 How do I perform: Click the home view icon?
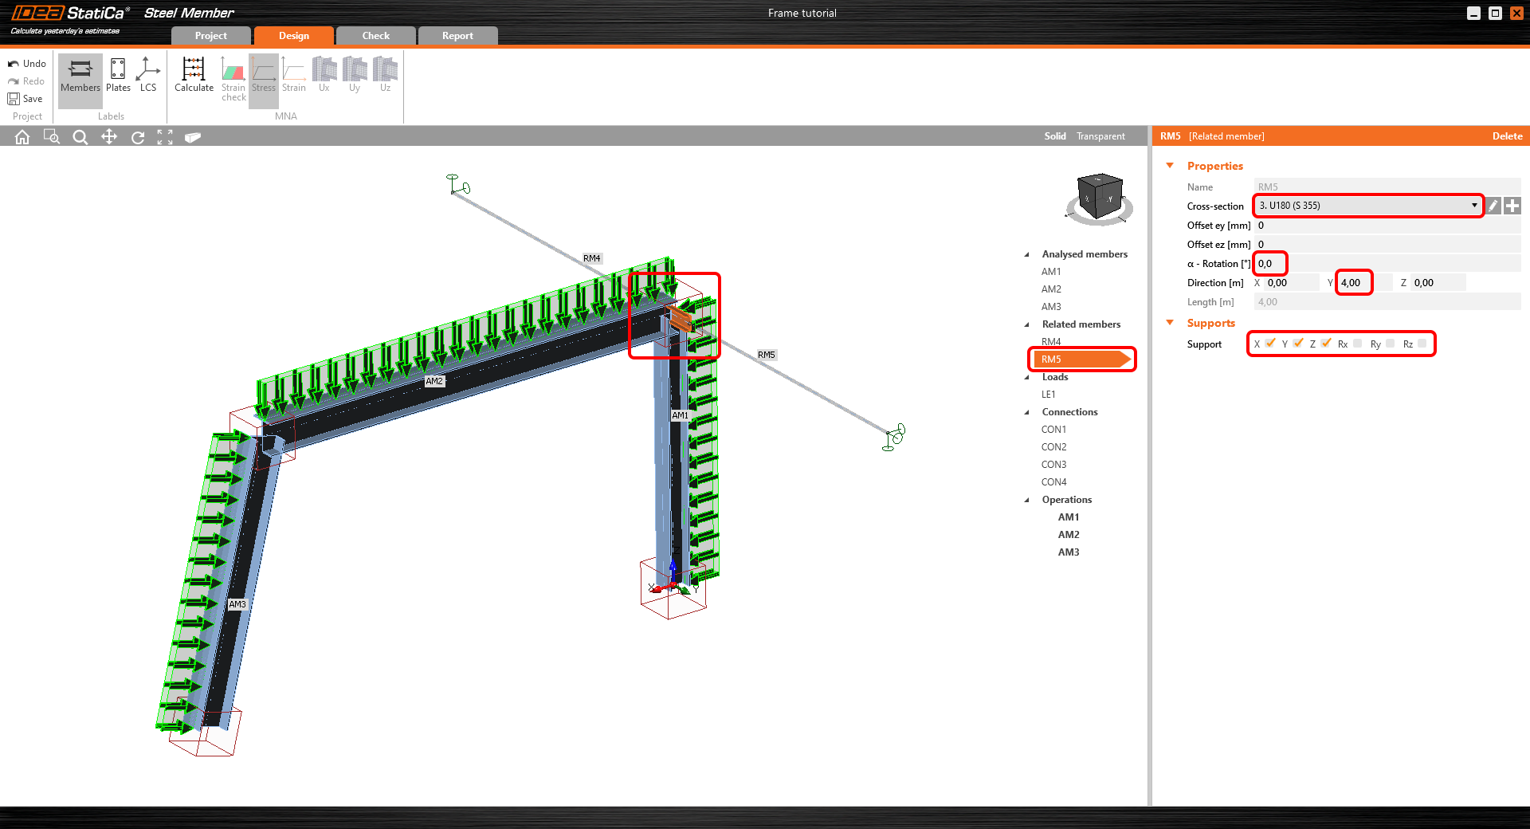[x=22, y=137]
